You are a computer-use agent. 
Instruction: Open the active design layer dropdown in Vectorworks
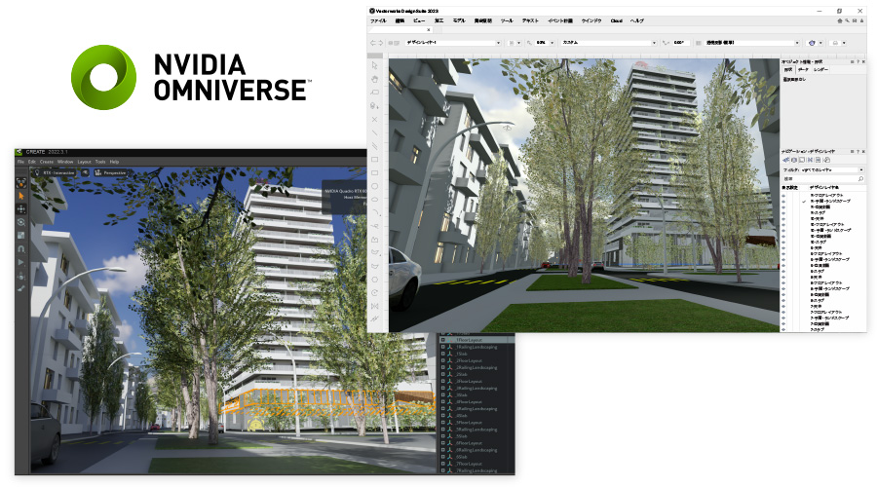click(453, 43)
